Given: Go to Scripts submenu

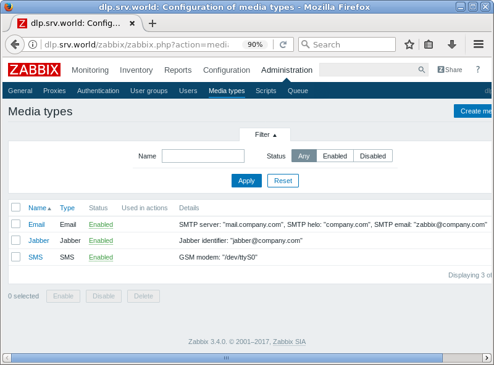Looking at the screenshot, I should click(x=266, y=91).
